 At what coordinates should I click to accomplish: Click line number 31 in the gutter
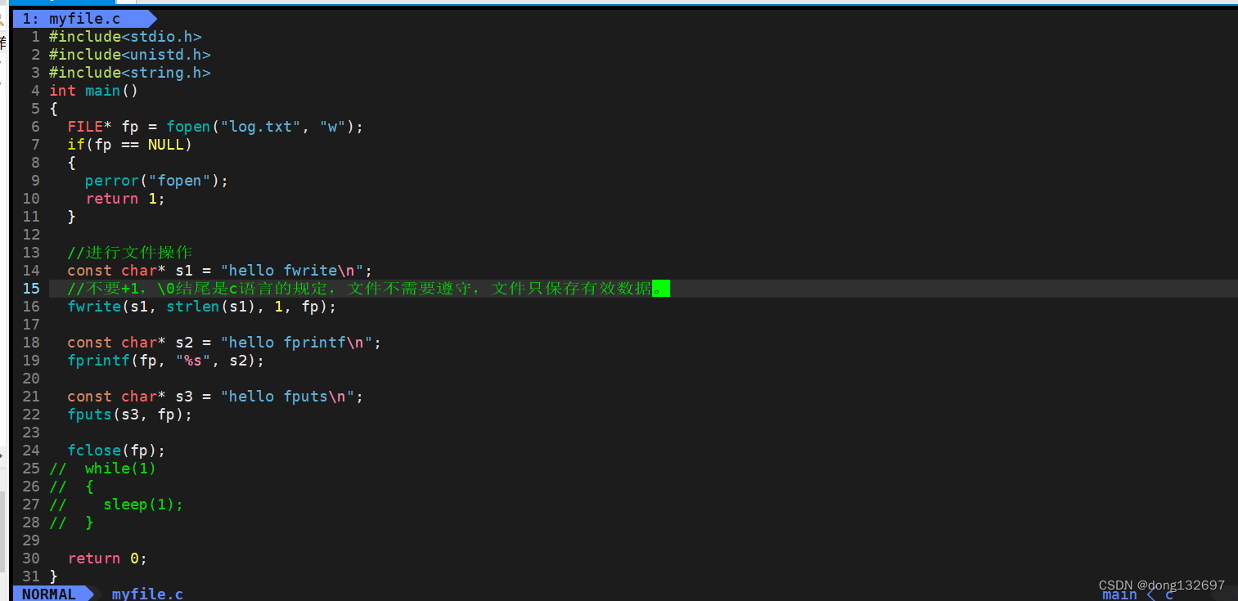[x=31, y=576]
